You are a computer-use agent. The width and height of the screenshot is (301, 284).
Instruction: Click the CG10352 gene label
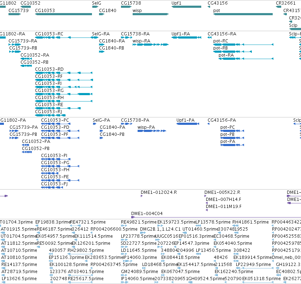(30, 3)
